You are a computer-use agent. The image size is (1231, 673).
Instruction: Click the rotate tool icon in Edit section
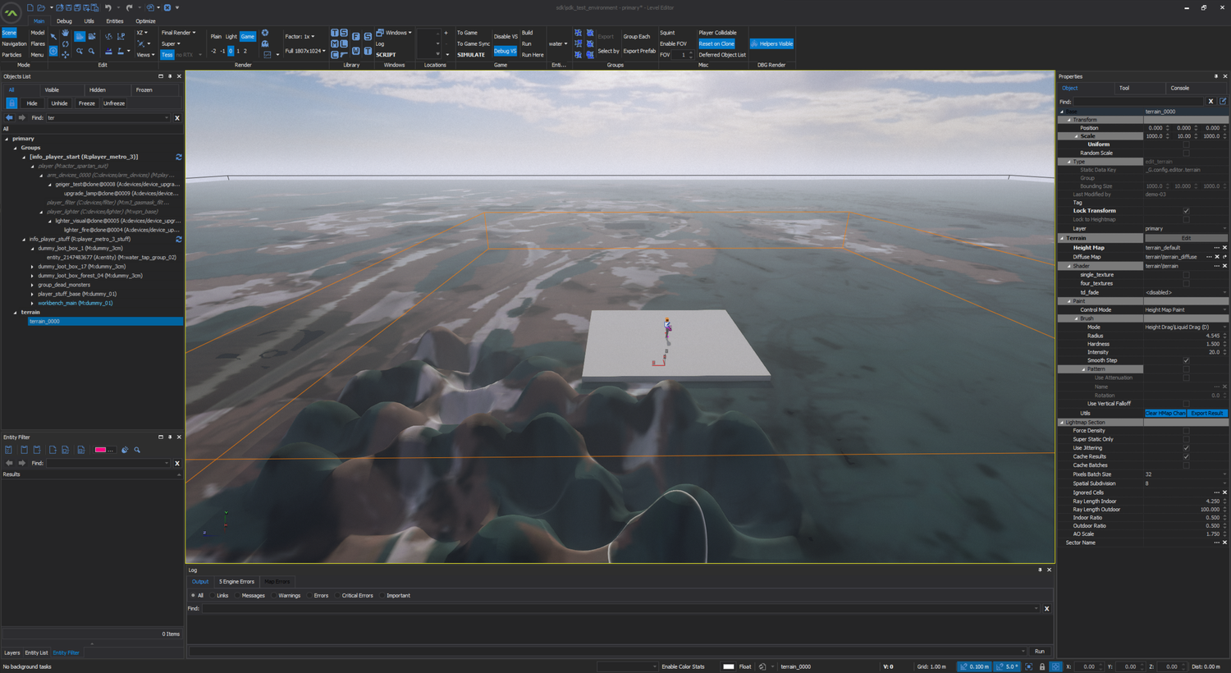click(65, 43)
